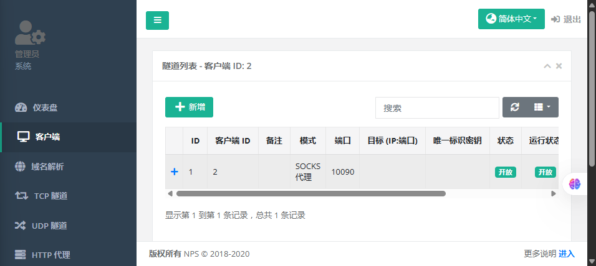The width and height of the screenshot is (596, 266).
Task: Open the Dashboard (仪表盘) page
Action: (45, 108)
